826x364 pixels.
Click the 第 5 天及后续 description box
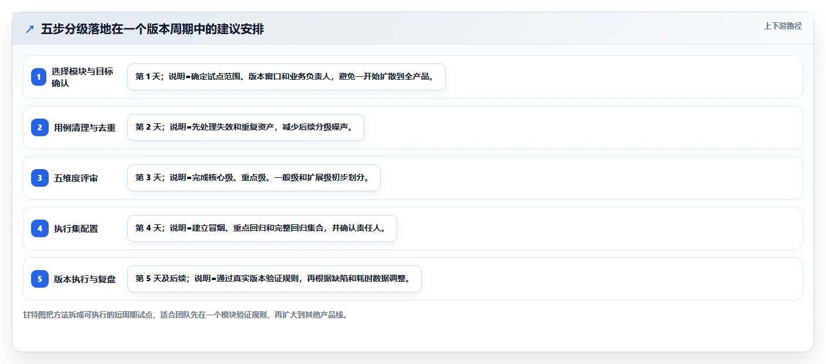(x=275, y=279)
